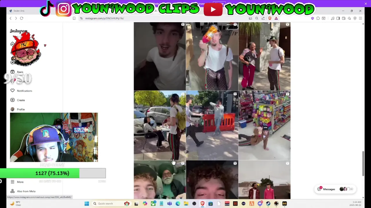This screenshot has width=371, height=208.
Task: Open the Copilot icon in the taskbar
Action: pyautogui.click(x=145, y=204)
